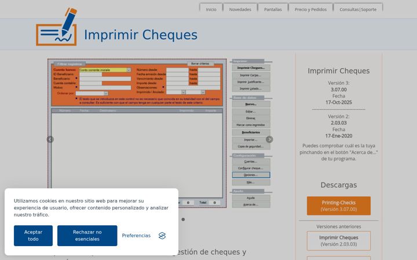Click the cookie notice paragraph text

click(x=91, y=208)
